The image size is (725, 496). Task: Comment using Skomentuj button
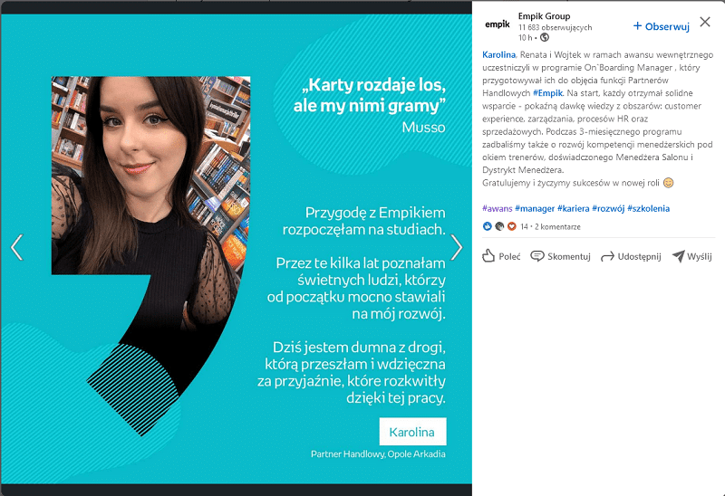(x=560, y=256)
